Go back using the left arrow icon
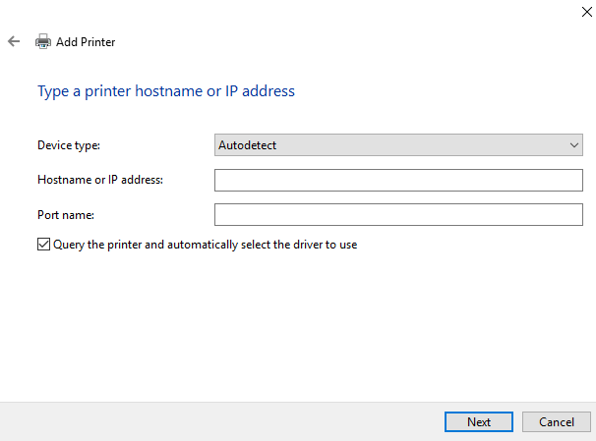 click(14, 41)
